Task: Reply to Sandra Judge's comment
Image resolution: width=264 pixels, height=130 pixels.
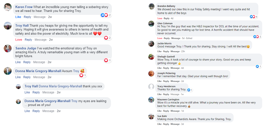Action: 27,62
